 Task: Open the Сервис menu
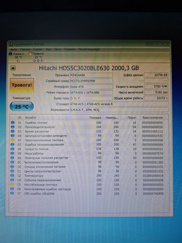click(38, 49)
